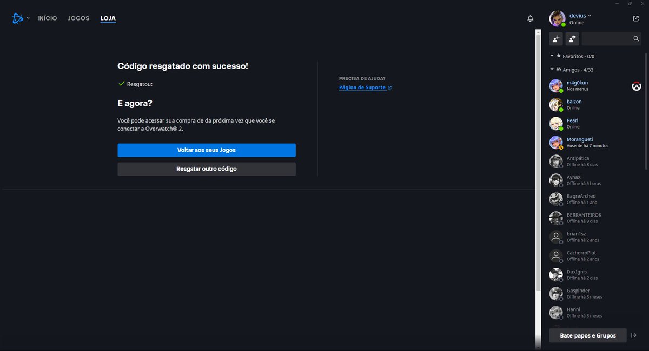Click Voltar aos seus Jogos button
649x351 pixels.
click(x=207, y=150)
